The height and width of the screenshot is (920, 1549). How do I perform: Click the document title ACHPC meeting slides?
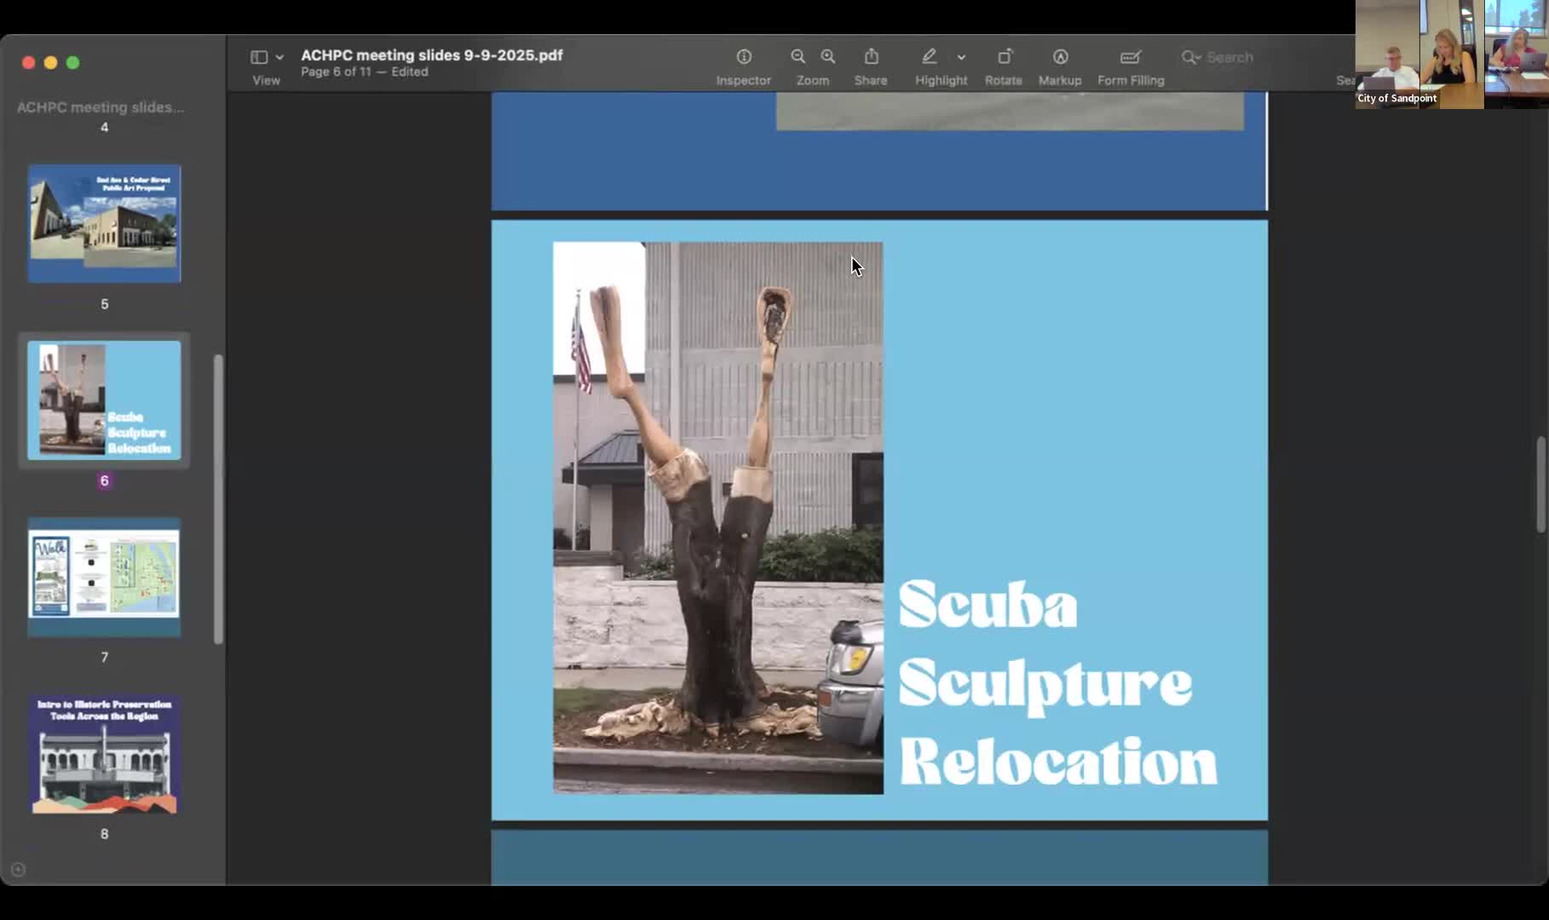(x=431, y=55)
